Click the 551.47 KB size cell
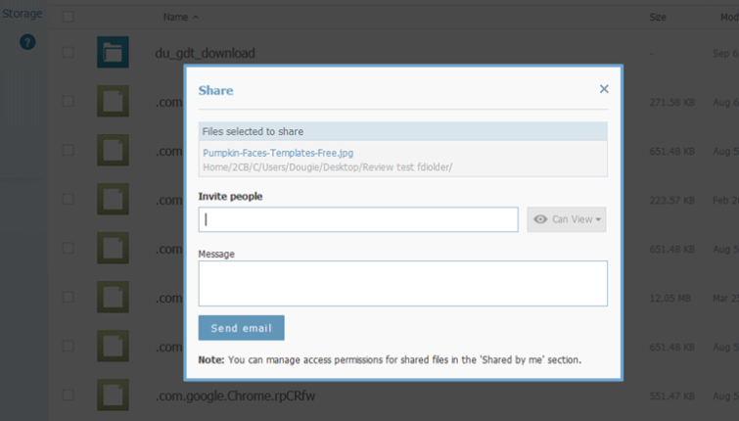This screenshot has width=739, height=421. click(x=672, y=396)
